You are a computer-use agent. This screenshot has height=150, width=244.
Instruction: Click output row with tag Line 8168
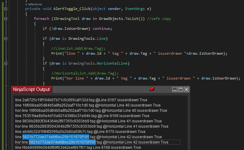coord(78,148)
